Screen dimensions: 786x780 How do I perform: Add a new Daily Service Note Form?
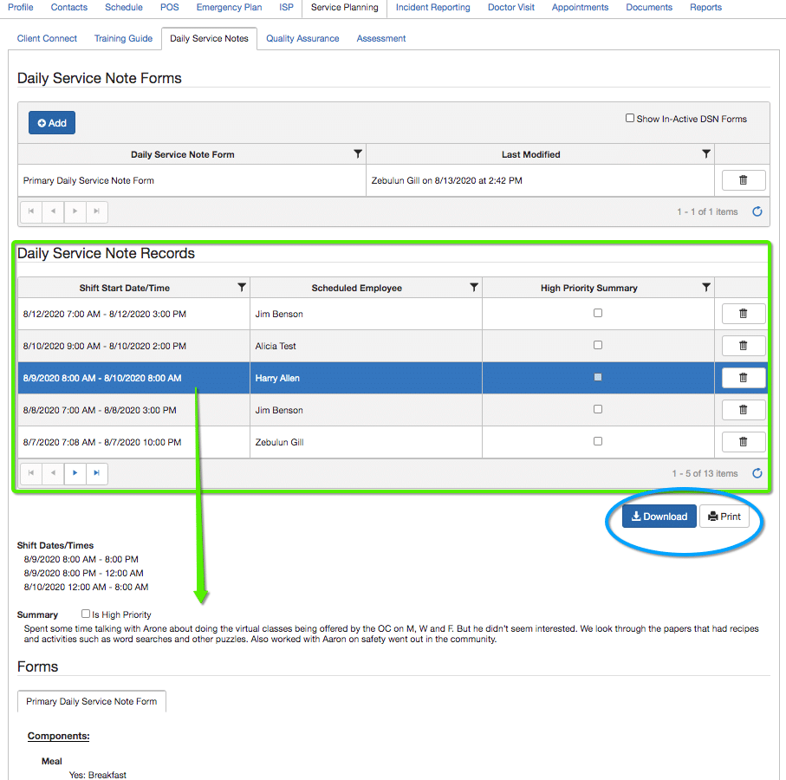tap(52, 123)
